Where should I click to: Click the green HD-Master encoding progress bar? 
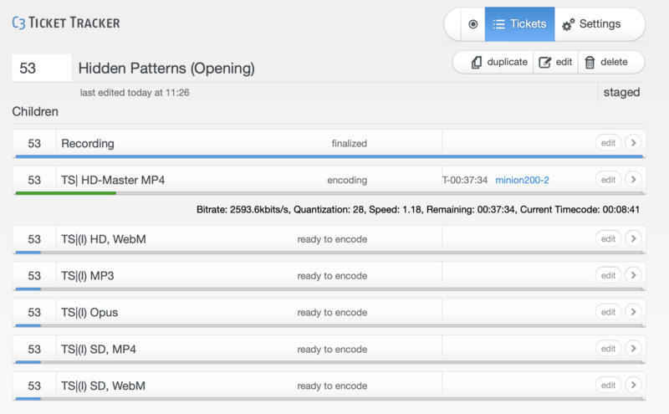(66, 193)
